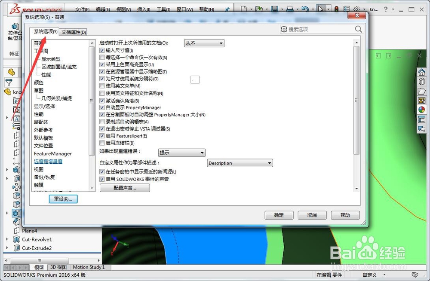Toggle 在资源管理器中显示缩略图 checkbox
The height and width of the screenshot is (281, 430).
coord(102,72)
